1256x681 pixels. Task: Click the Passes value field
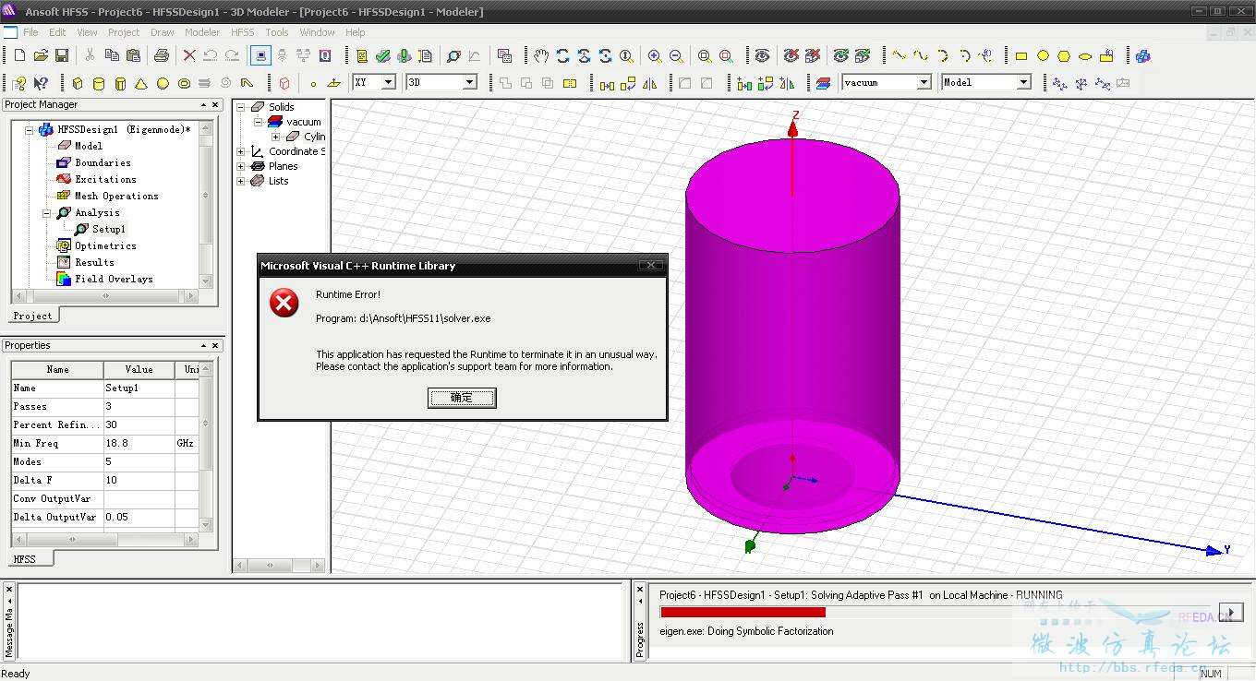click(139, 406)
